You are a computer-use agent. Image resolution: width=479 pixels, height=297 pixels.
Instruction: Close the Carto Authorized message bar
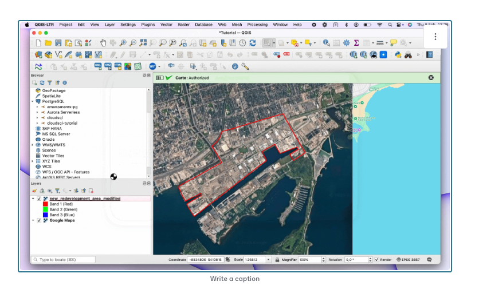(x=431, y=77)
